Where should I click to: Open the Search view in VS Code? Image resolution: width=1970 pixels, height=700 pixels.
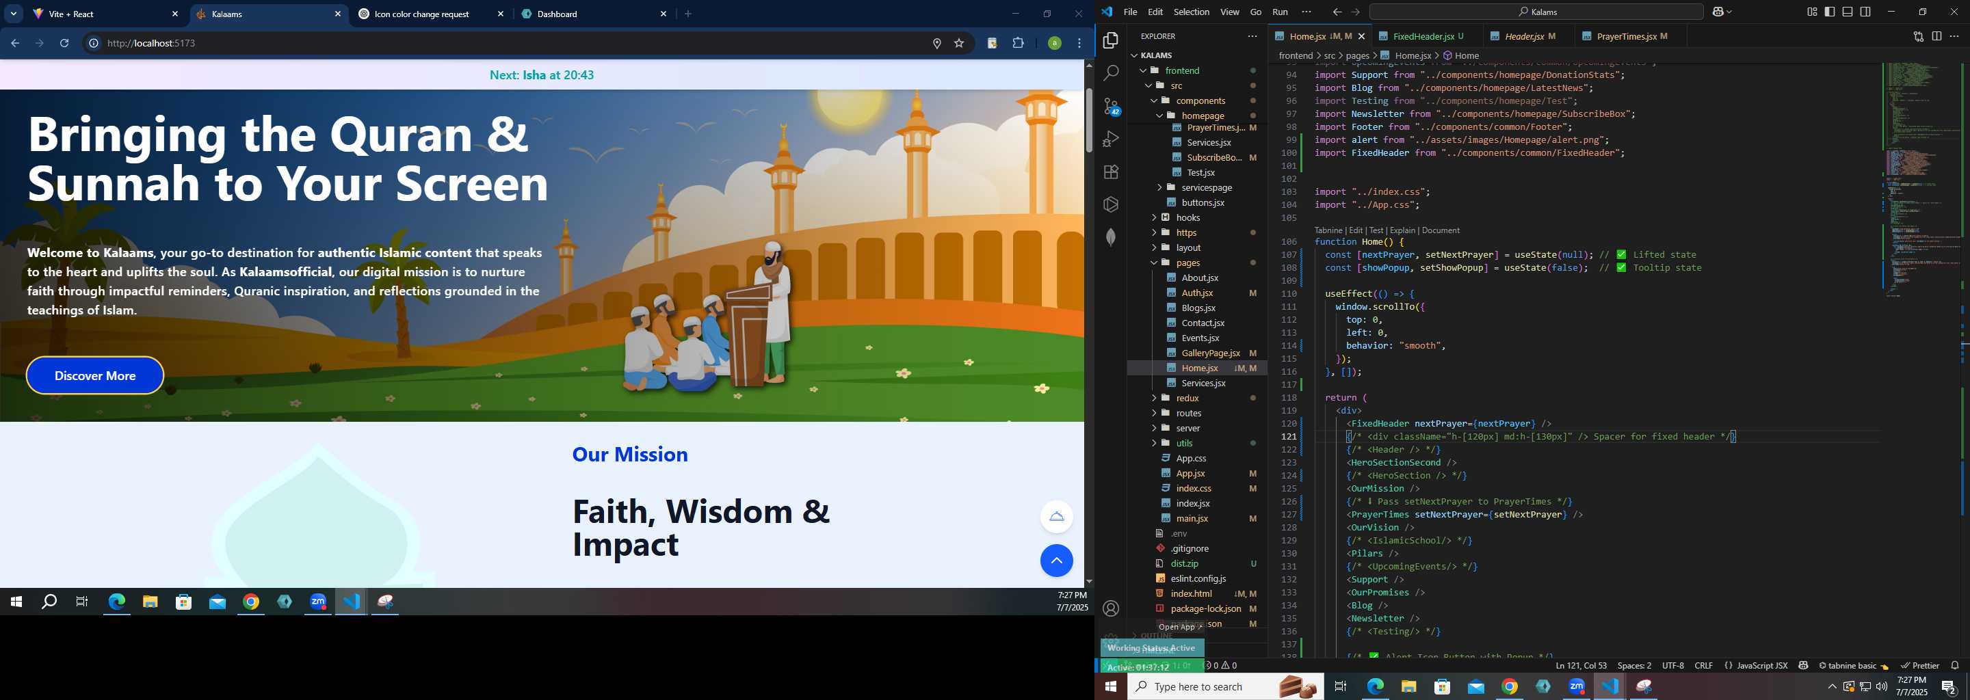(x=1110, y=73)
